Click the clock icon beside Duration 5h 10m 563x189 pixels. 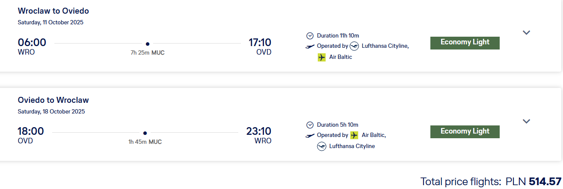(310, 125)
